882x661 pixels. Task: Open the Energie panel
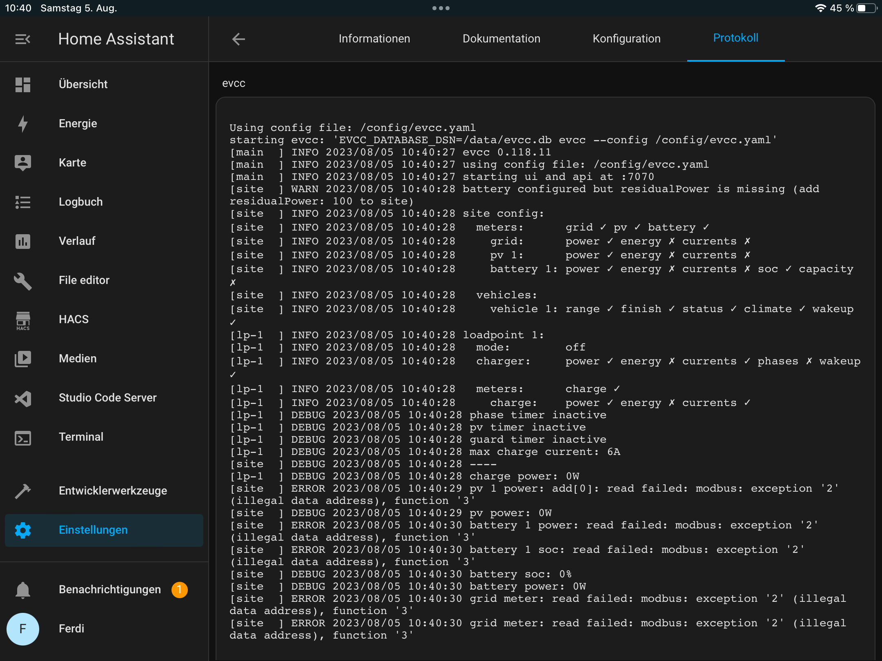[x=78, y=123]
